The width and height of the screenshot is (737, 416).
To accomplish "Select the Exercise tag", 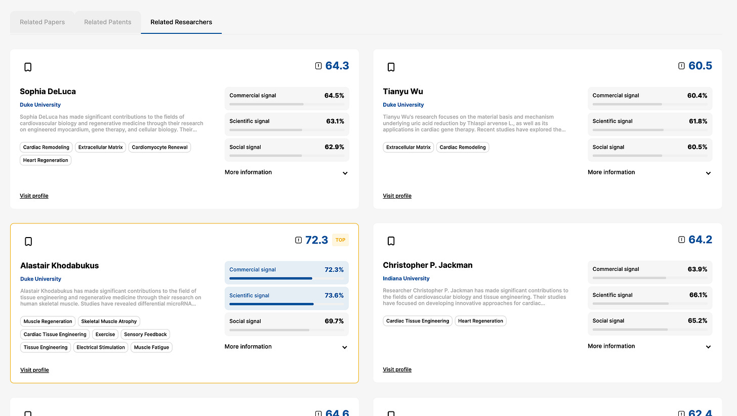I will coord(105,335).
